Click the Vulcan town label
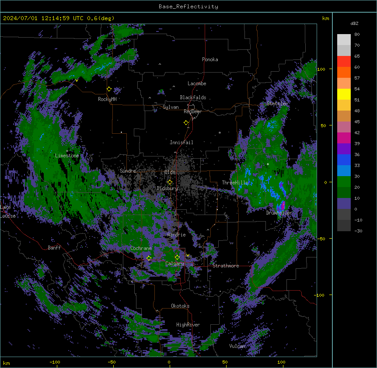 point(237,346)
